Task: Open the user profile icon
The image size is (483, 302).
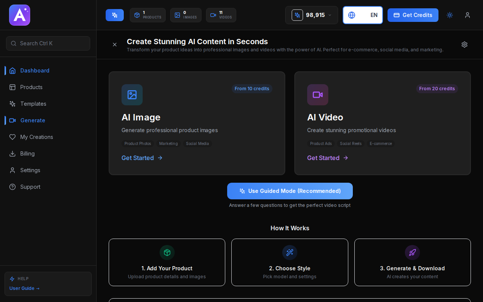Action: [x=467, y=15]
